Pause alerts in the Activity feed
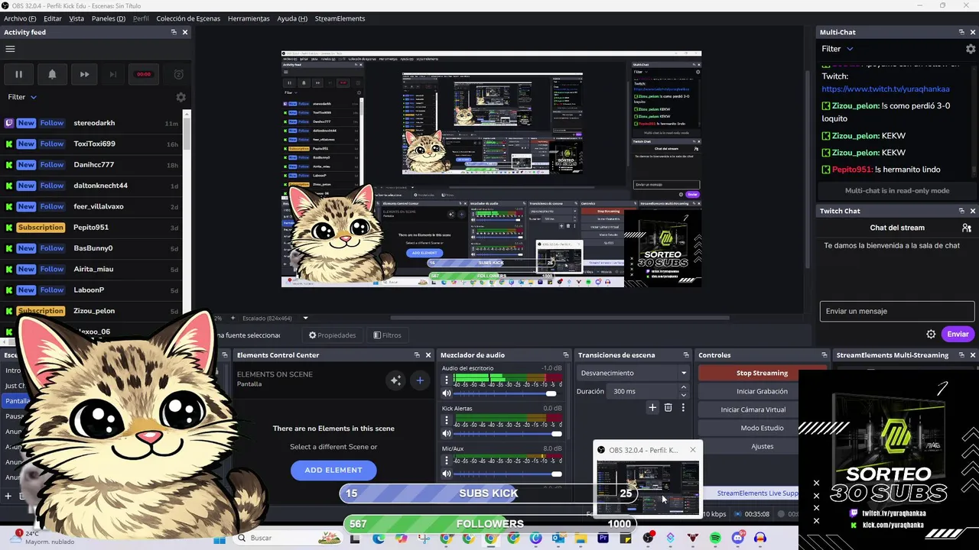Screen dimensions: 979x550 pos(18,74)
